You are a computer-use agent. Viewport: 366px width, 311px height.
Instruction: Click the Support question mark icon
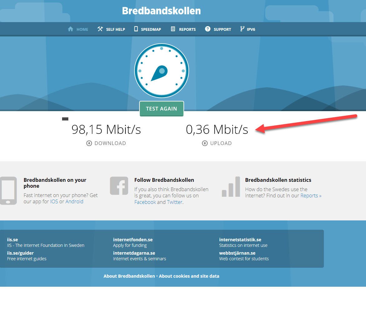point(208,29)
